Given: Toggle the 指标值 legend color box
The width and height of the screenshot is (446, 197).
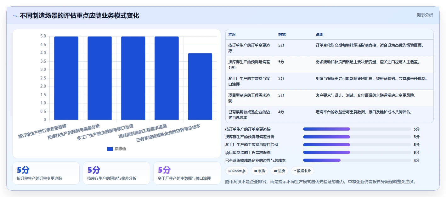Looking at the screenshot, I should (110, 149).
